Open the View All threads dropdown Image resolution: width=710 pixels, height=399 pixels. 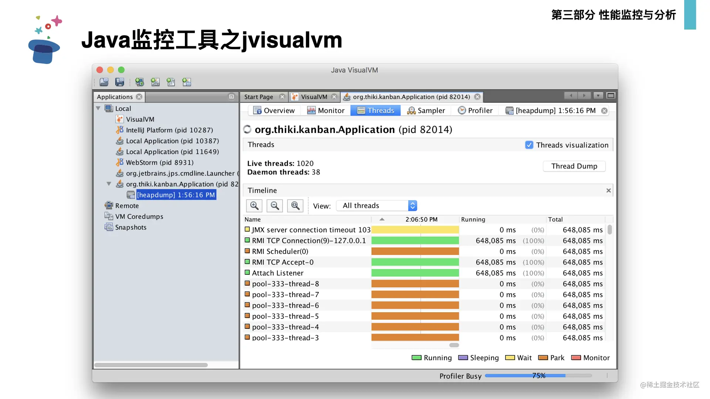(x=376, y=205)
